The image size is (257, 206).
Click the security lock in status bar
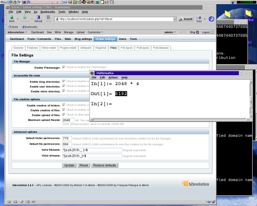[213, 202]
